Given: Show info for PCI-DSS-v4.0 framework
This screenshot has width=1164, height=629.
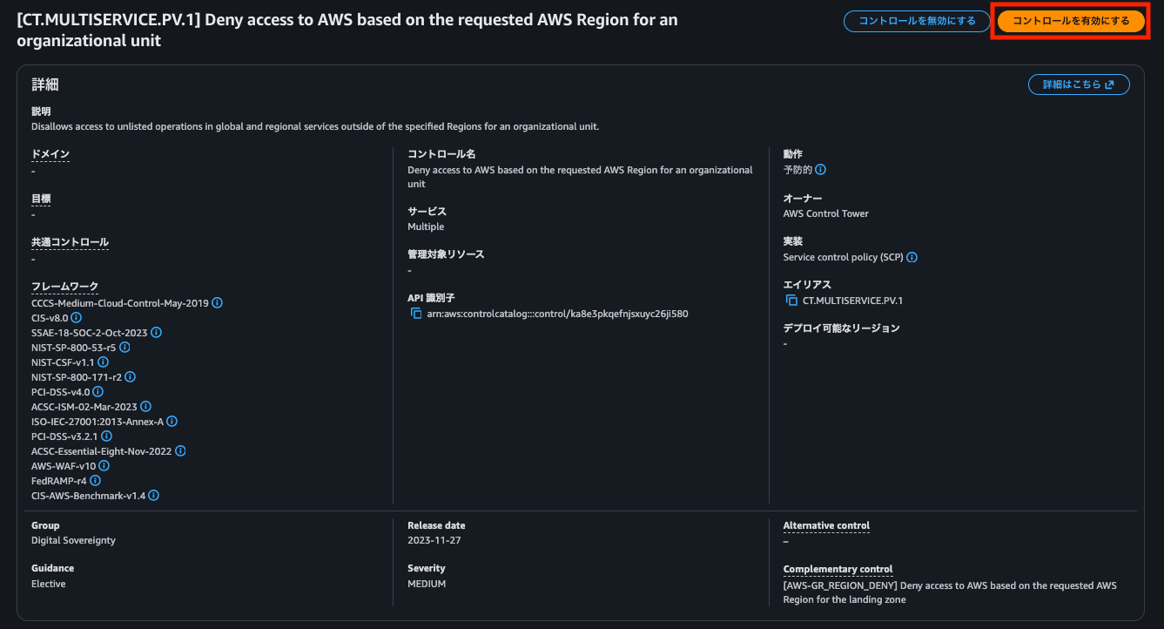Looking at the screenshot, I should pyautogui.click(x=98, y=392).
